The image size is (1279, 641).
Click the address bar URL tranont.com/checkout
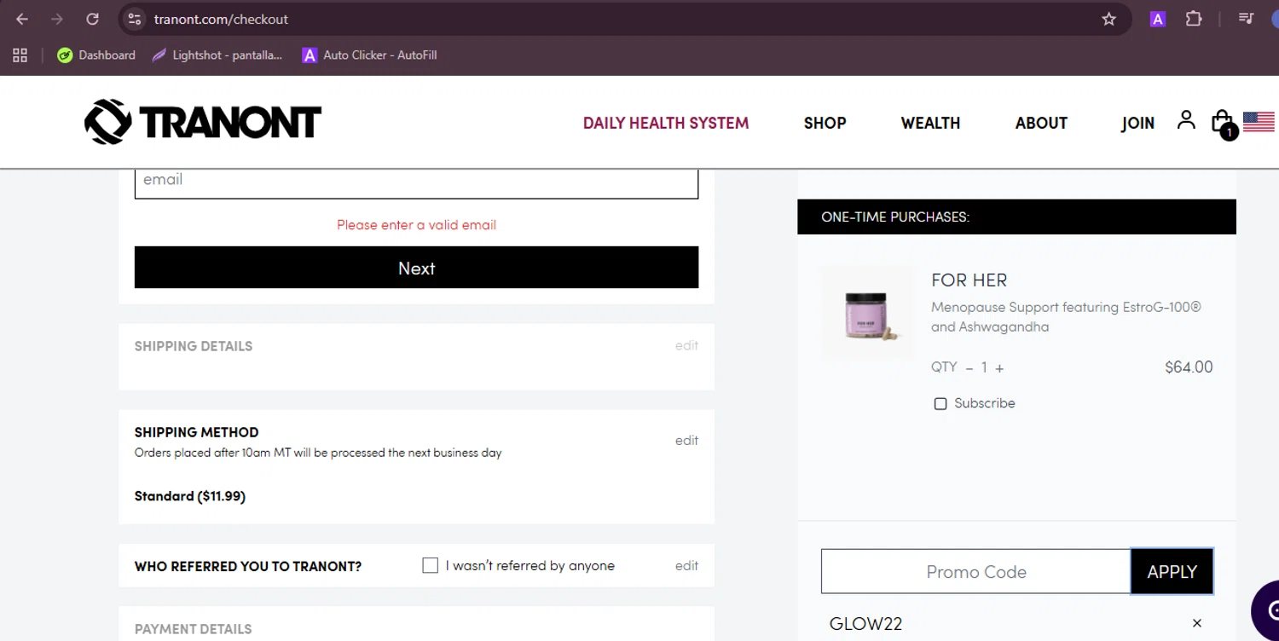221,19
